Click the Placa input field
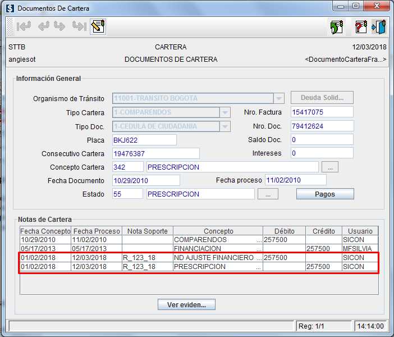 (144, 140)
